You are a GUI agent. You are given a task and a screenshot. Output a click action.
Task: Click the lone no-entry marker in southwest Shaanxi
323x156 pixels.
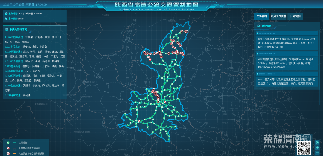tap(139, 121)
